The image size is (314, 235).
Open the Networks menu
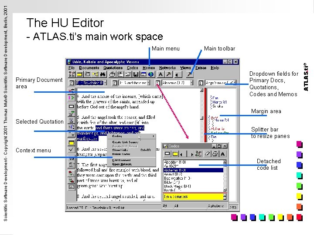click(167, 68)
